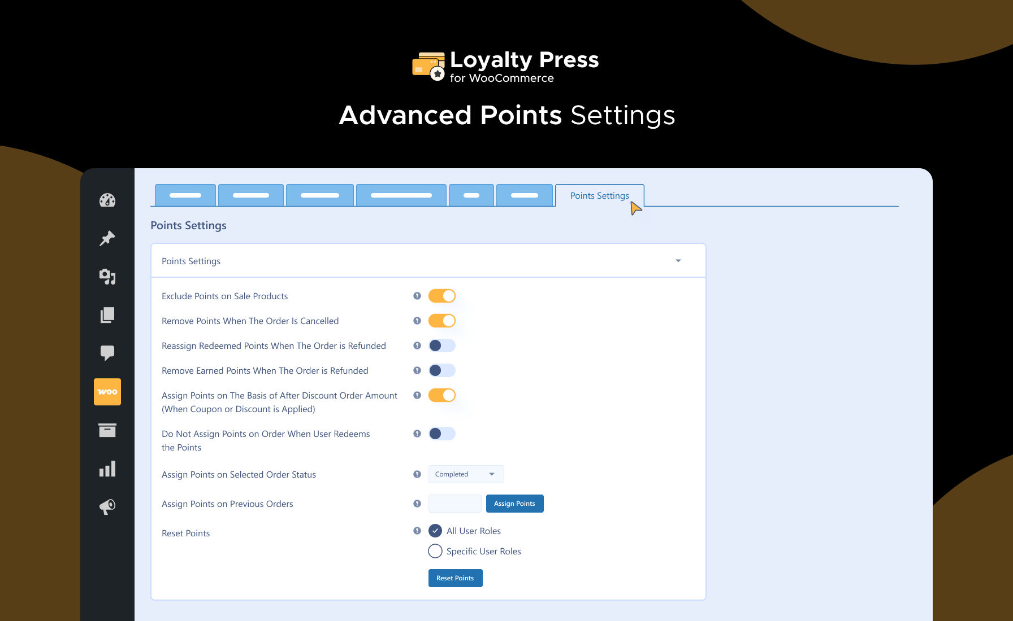Image resolution: width=1013 pixels, height=621 pixels.
Task: Click the 'Points Settings' page heading above the panel
Action: coord(189,225)
